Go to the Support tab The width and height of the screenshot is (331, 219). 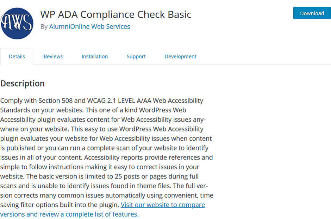click(136, 57)
